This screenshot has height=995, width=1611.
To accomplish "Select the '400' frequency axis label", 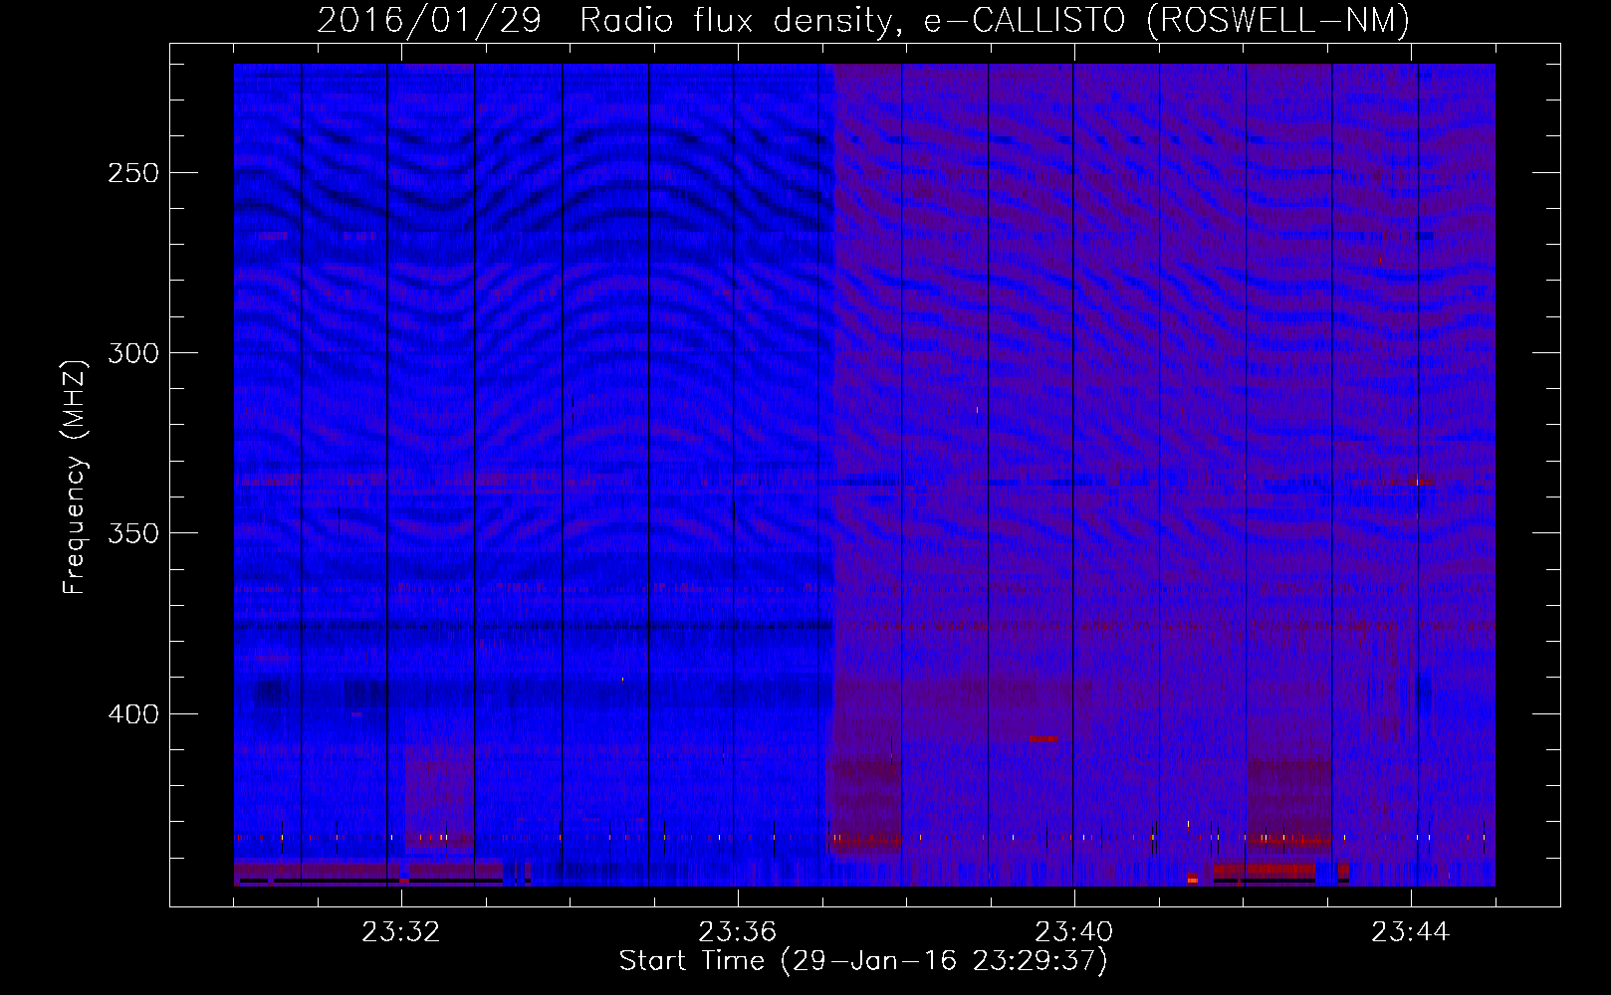I will (132, 714).
